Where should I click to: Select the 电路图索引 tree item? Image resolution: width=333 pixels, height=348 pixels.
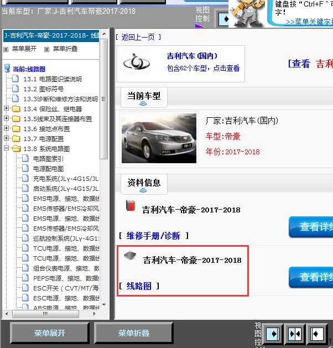point(48,159)
